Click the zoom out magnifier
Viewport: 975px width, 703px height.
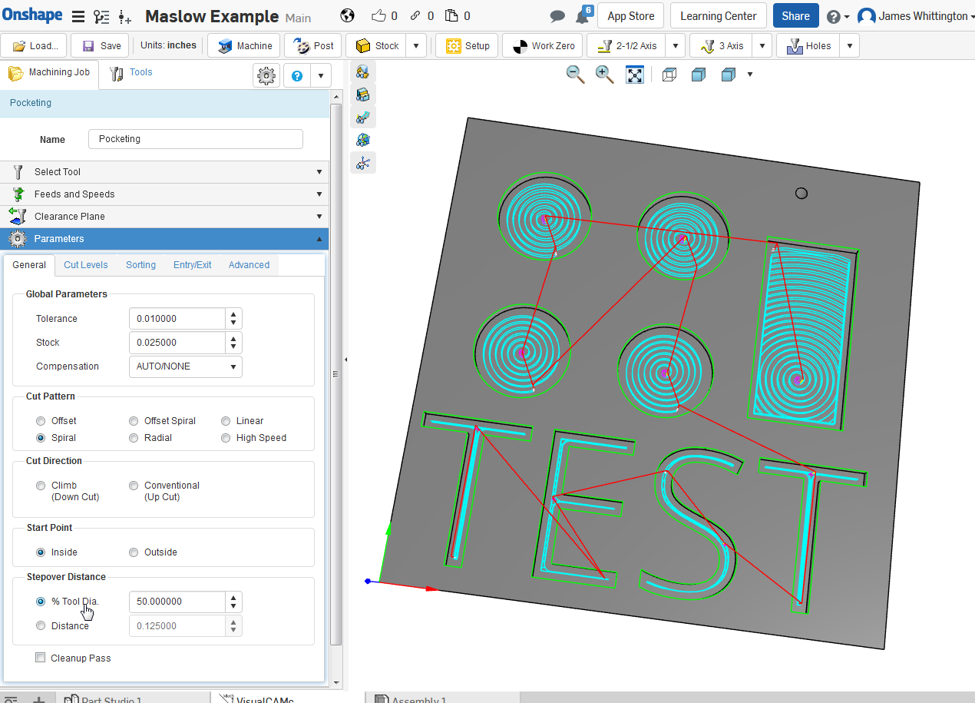point(575,75)
